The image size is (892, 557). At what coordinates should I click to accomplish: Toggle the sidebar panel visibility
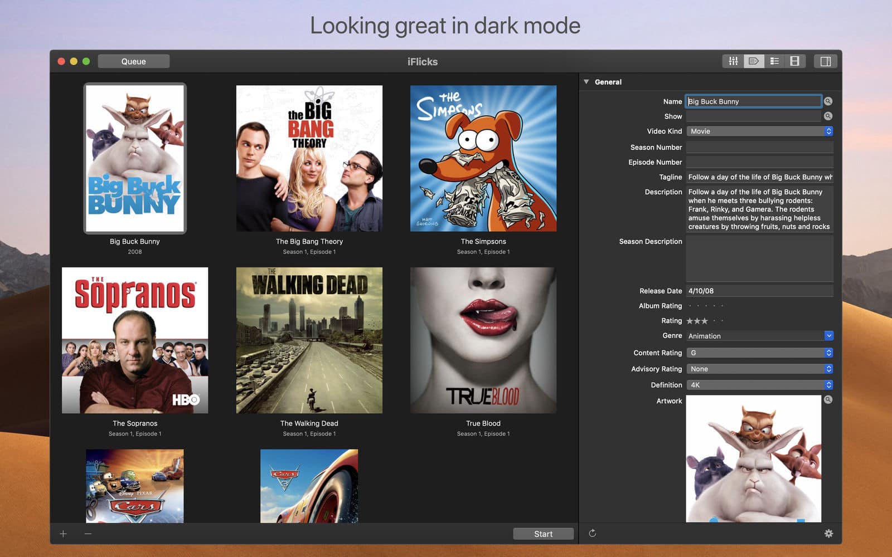click(x=826, y=61)
